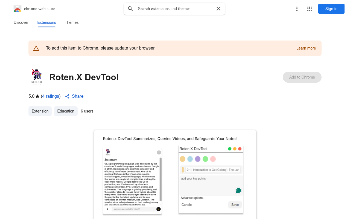This screenshot has width=350, height=219.
Task: Sign in to the web store
Action: coord(331,9)
